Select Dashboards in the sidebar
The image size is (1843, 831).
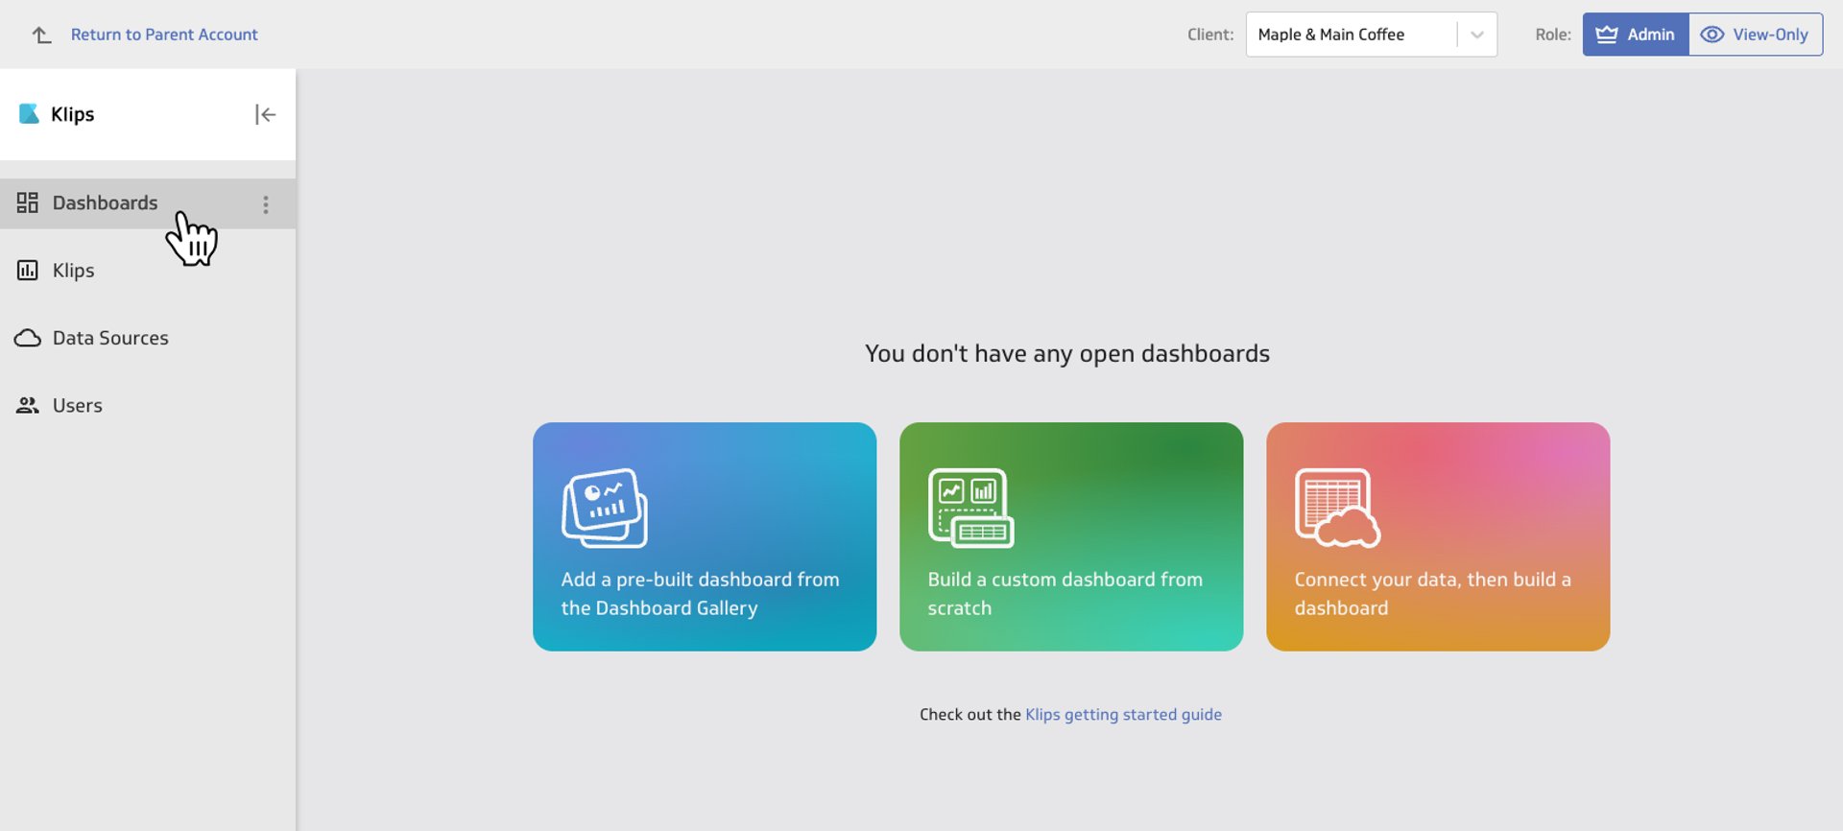pos(148,203)
